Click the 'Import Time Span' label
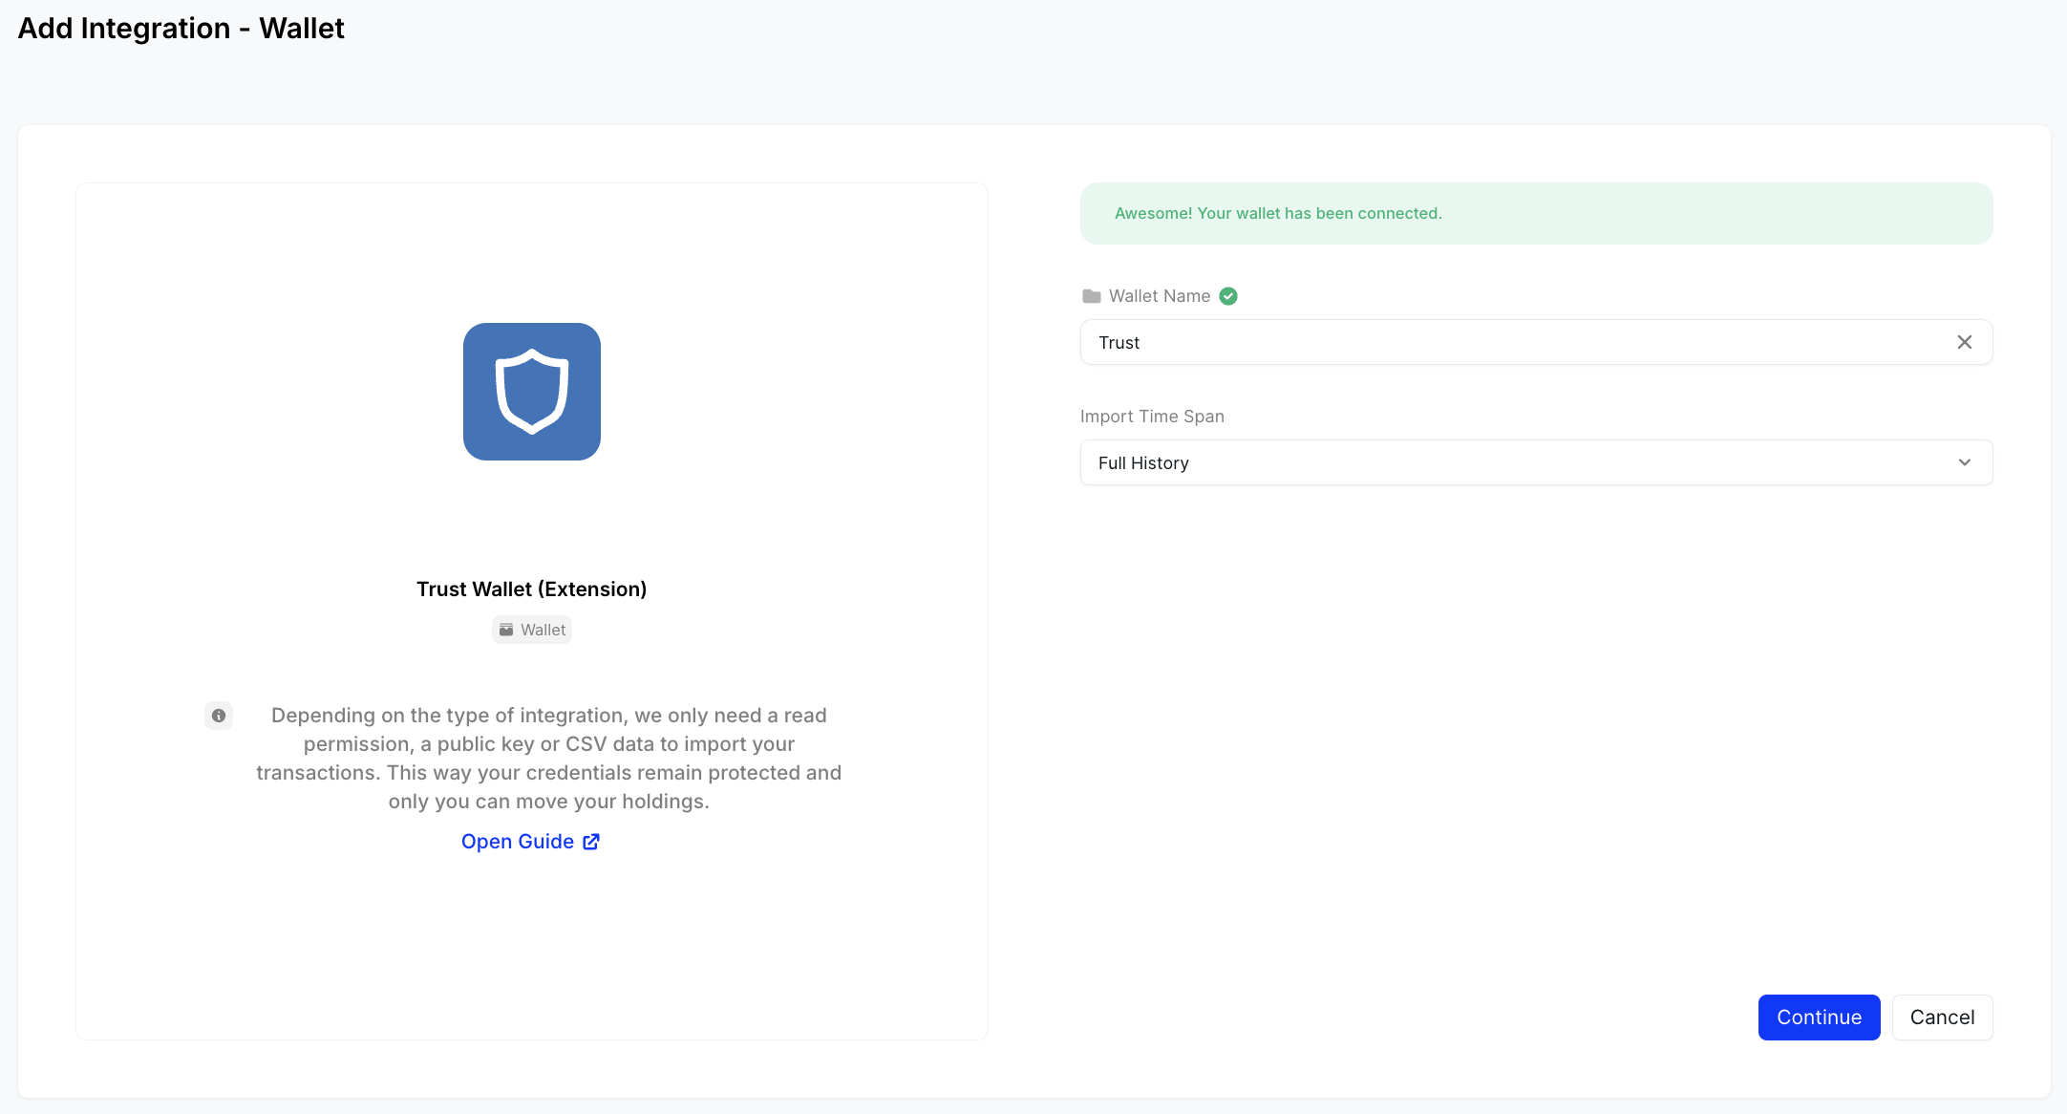The height and width of the screenshot is (1114, 2067). point(1152,417)
